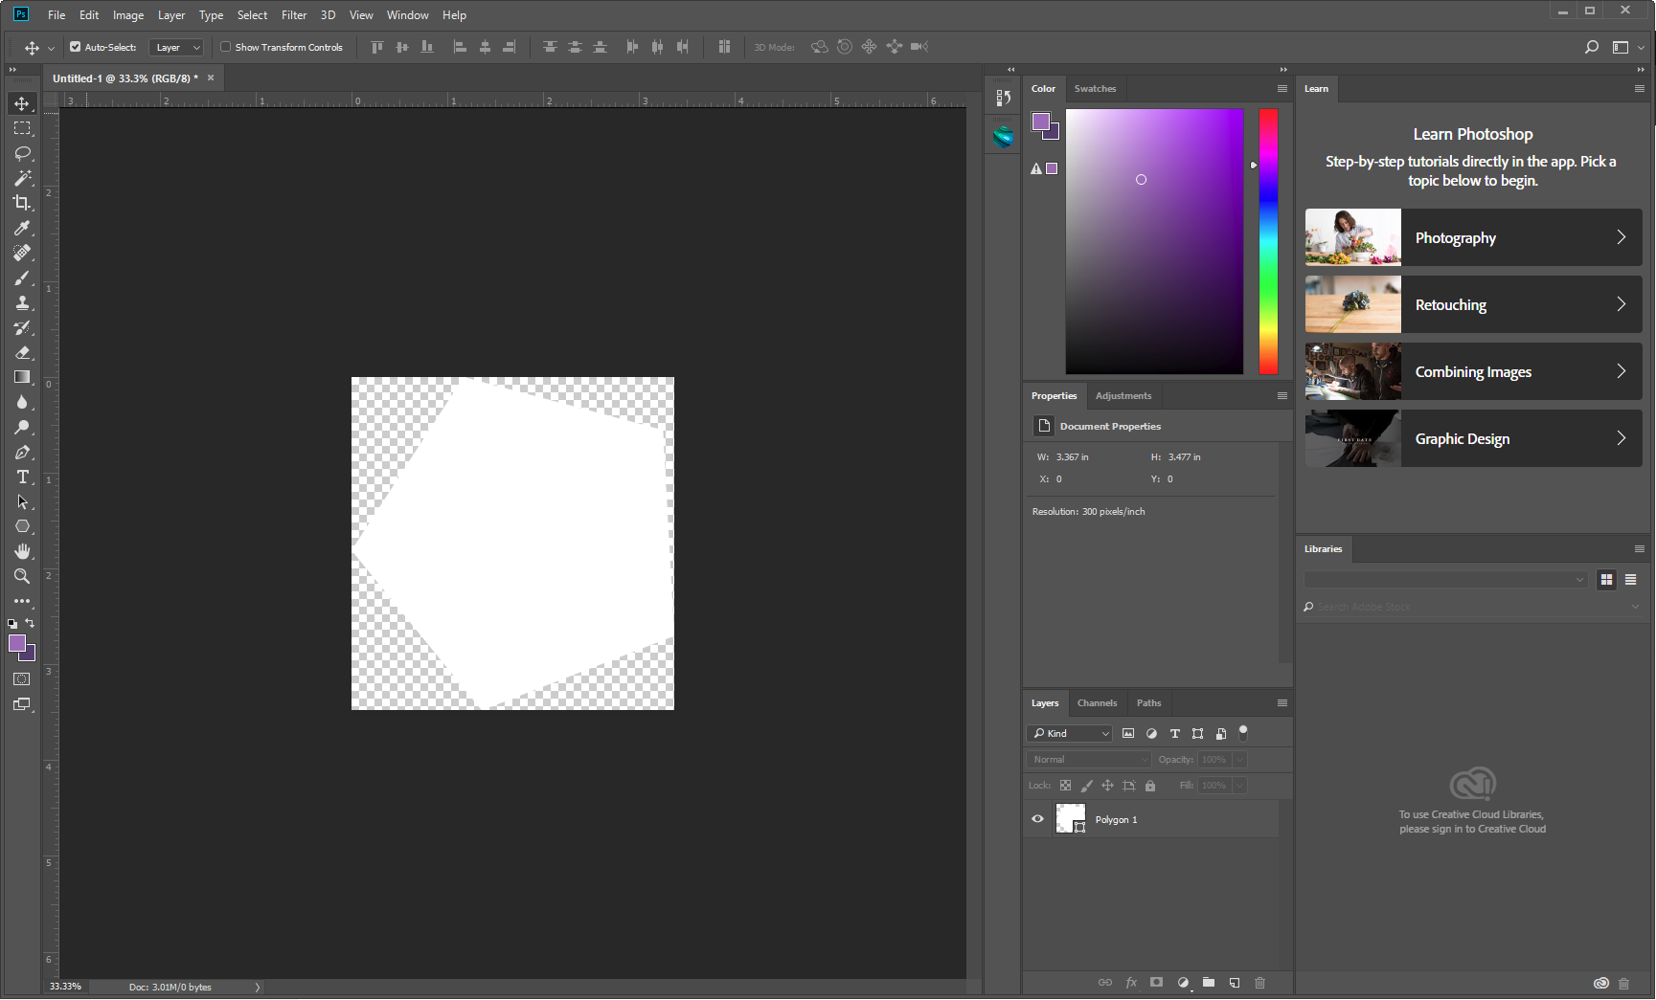Viewport: 1656px width, 1000px height.
Task: Select the Eraser tool
Action: coord(22,352)
